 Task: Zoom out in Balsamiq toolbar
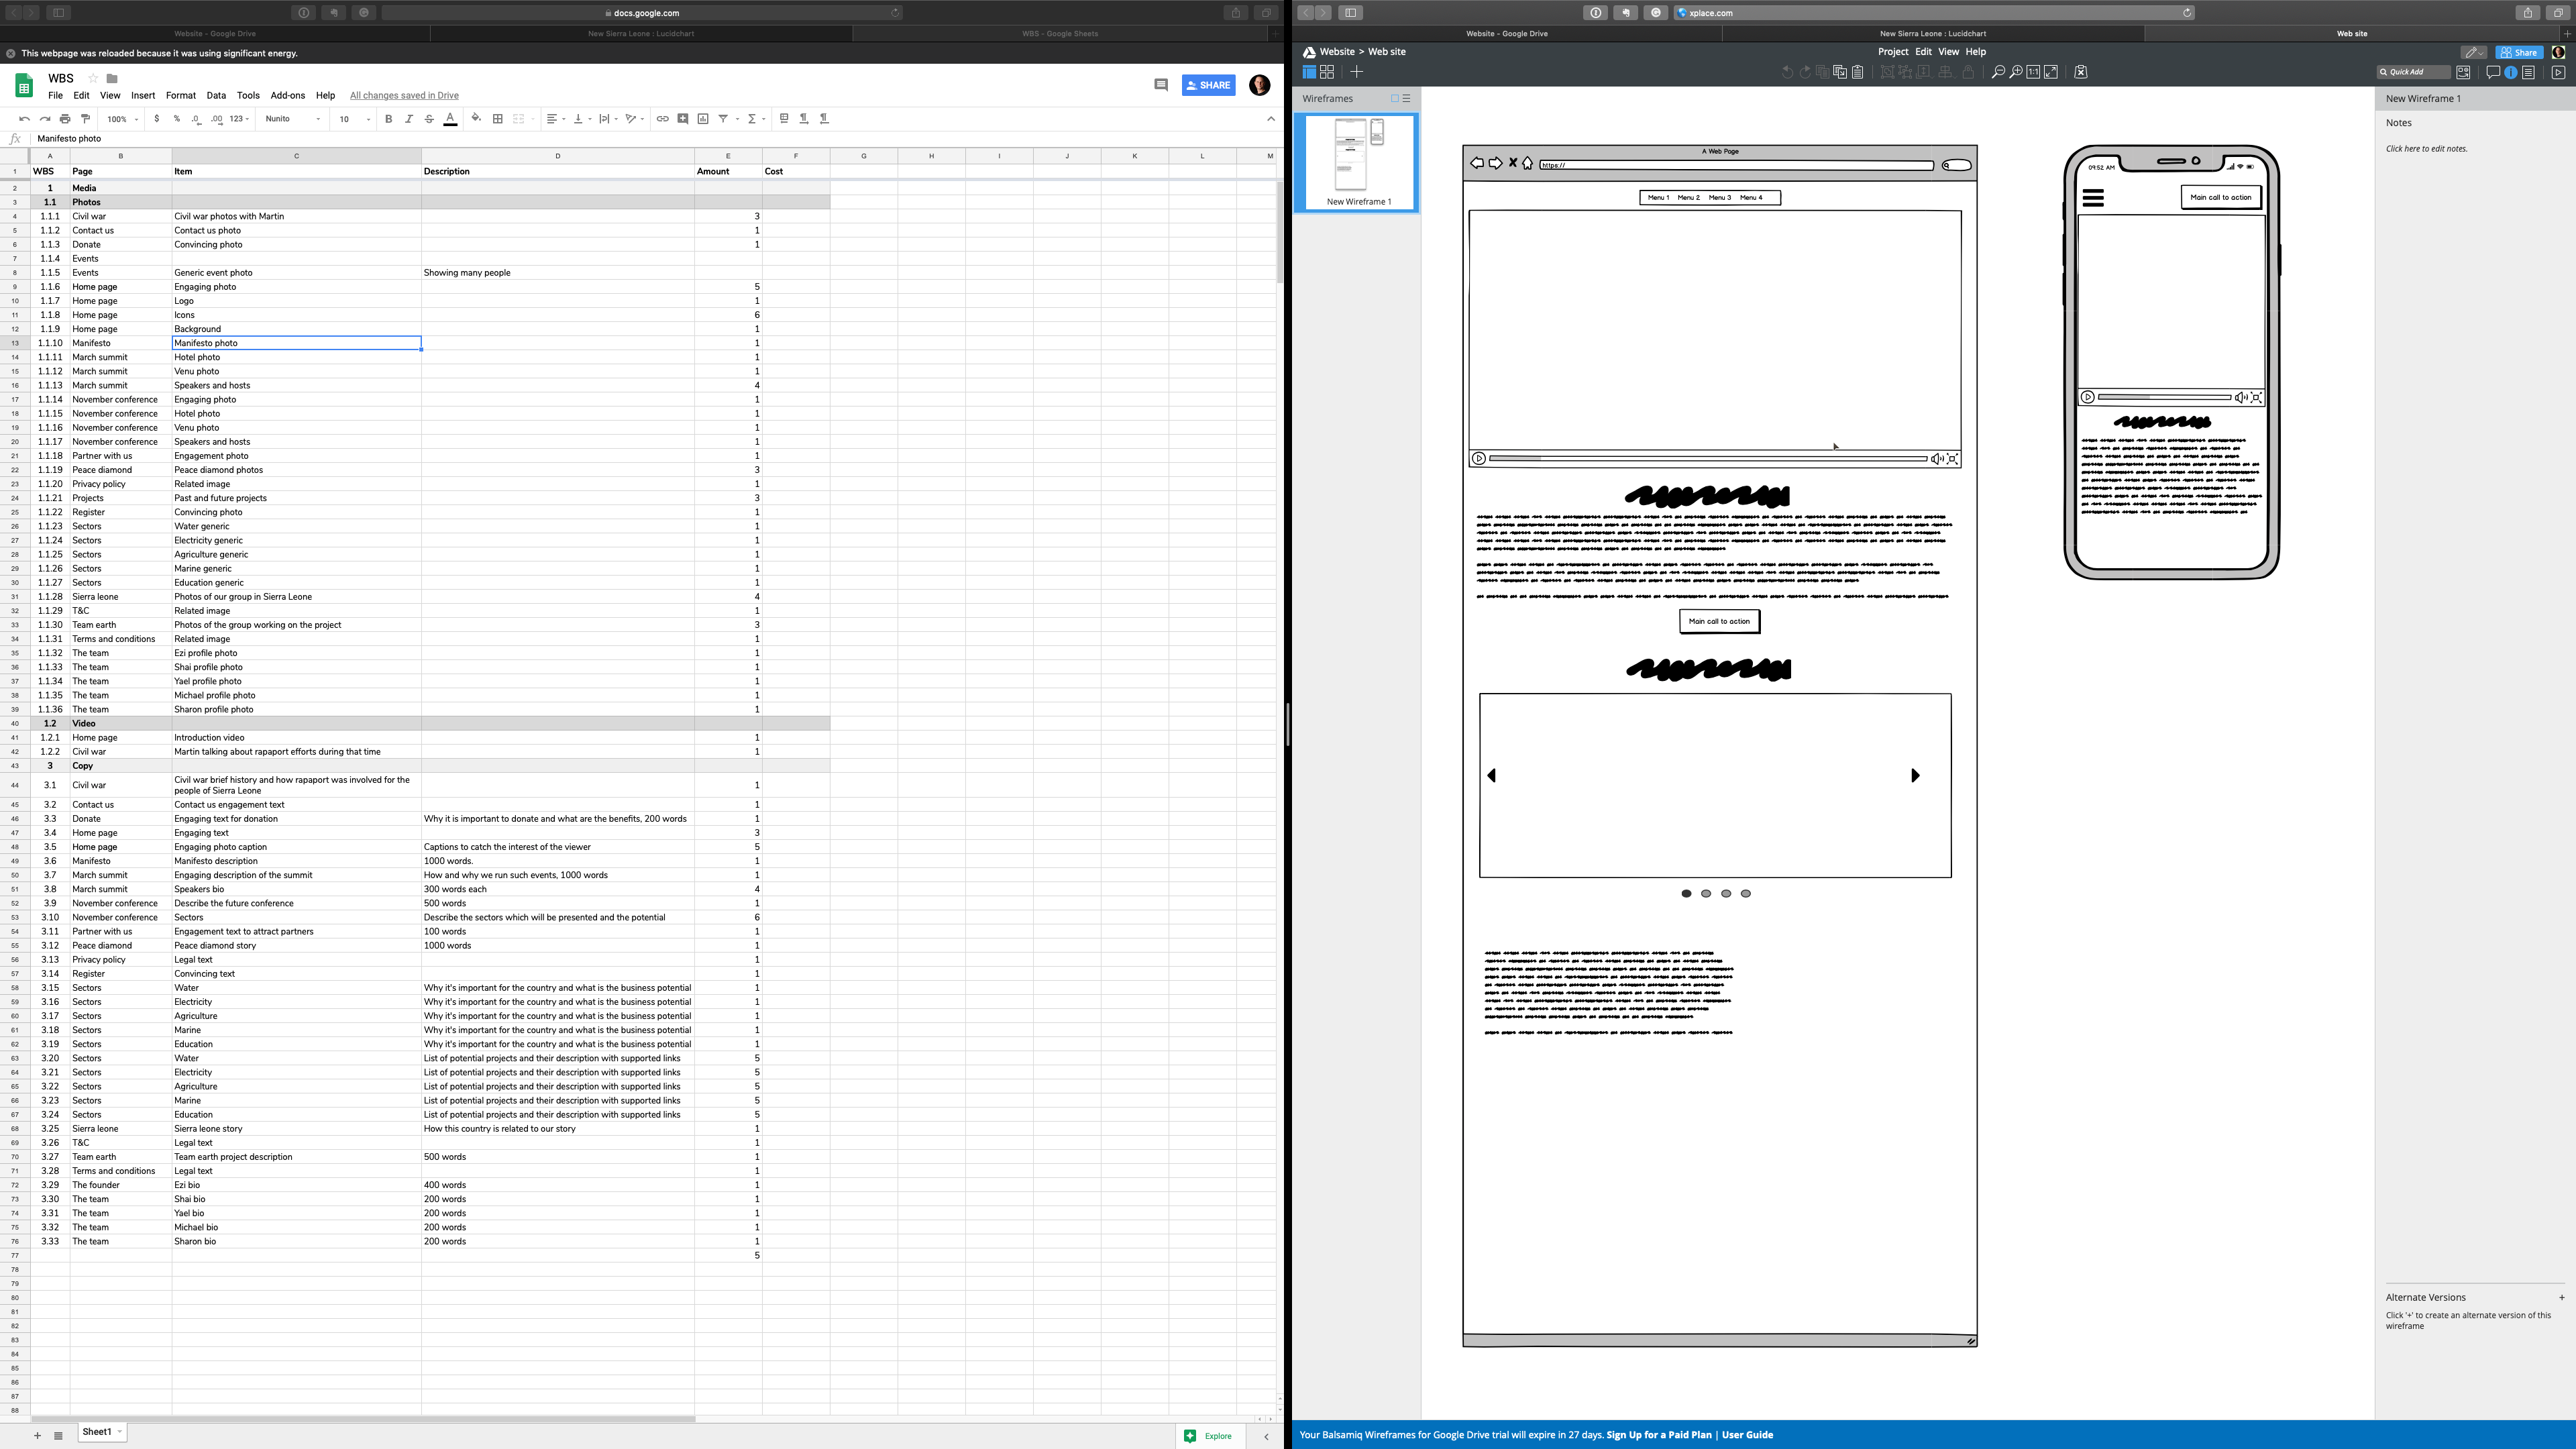point(1998,72)
